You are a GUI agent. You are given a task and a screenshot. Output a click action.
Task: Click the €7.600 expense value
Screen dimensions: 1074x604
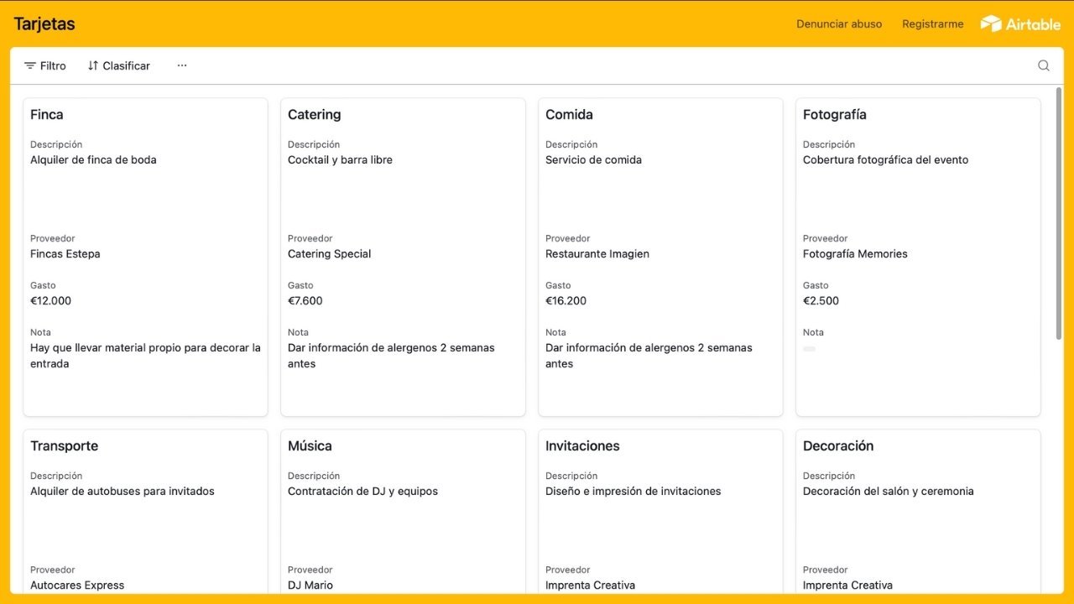305,301
